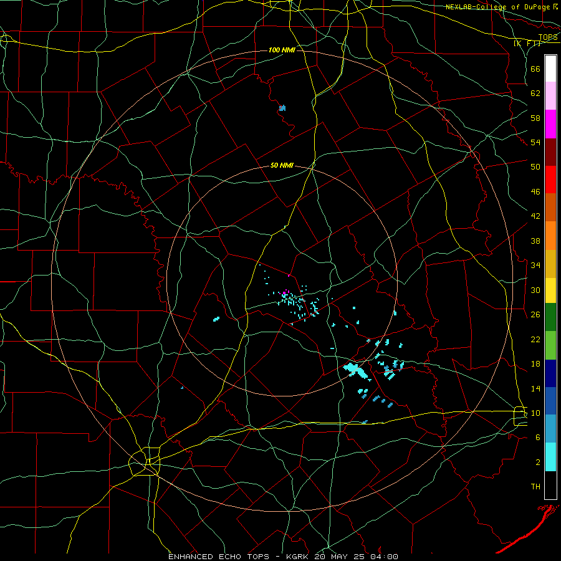This screenshot has width=561, height=561.
Task: Pick the magenta swatch in the color scale
Action: coord(550,124)
